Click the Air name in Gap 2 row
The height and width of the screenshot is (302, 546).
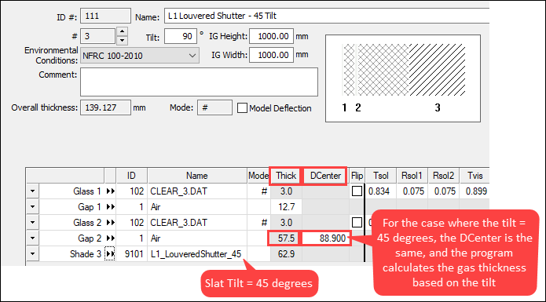[156, 238]
